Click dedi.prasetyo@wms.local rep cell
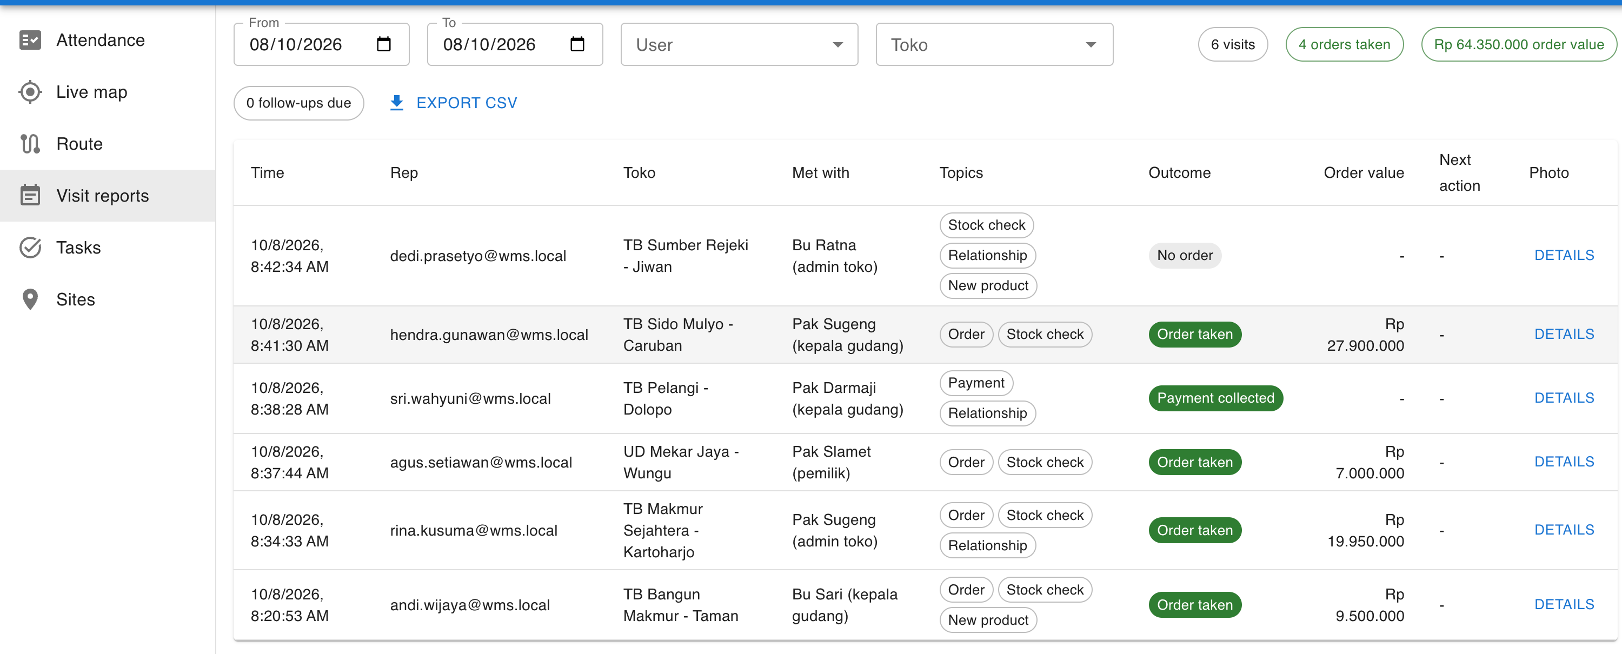This screenshot has width=1622, height=654. pos(478,256)
